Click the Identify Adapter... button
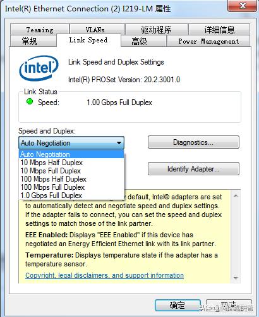The image size is (259, 317). pos(193,169)
